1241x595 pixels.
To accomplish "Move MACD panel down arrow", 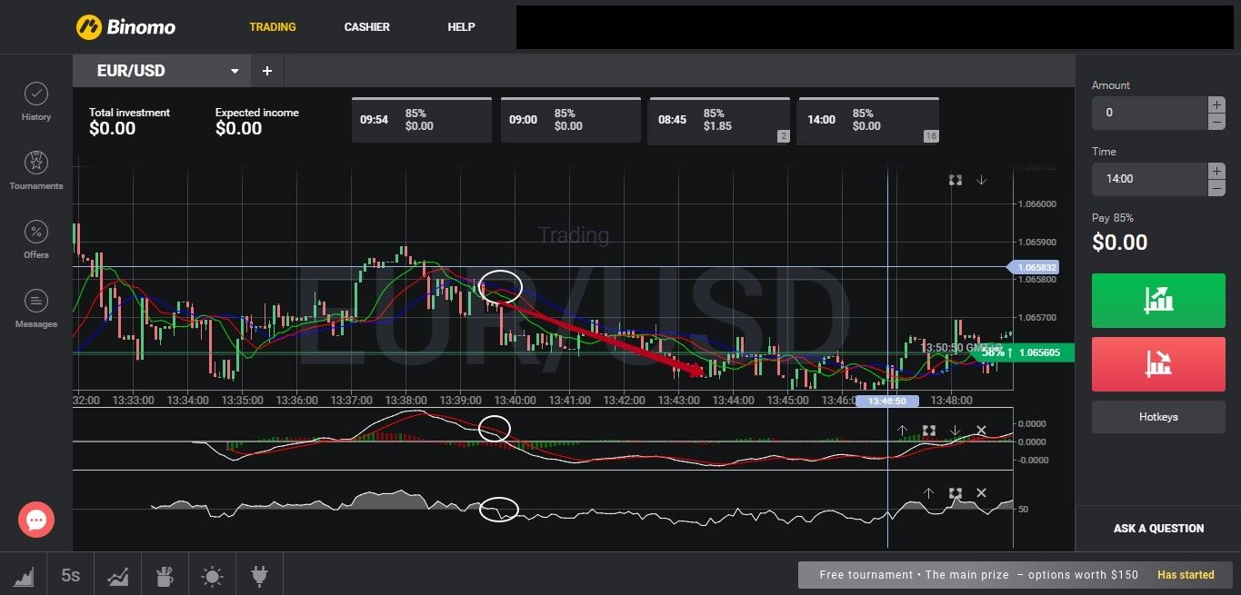I will tap(955, 431).
